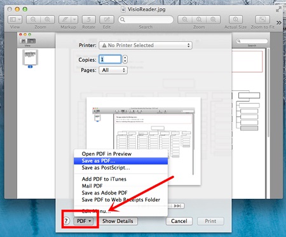Click the Print button

click(210, 221)
